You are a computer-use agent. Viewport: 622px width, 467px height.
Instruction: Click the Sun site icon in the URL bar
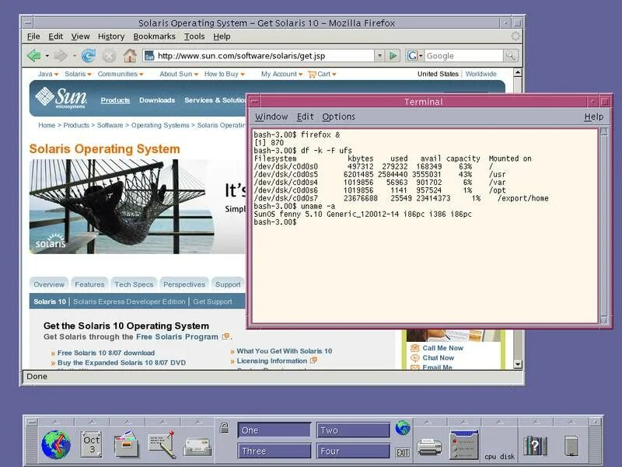(x=149, y=56)
